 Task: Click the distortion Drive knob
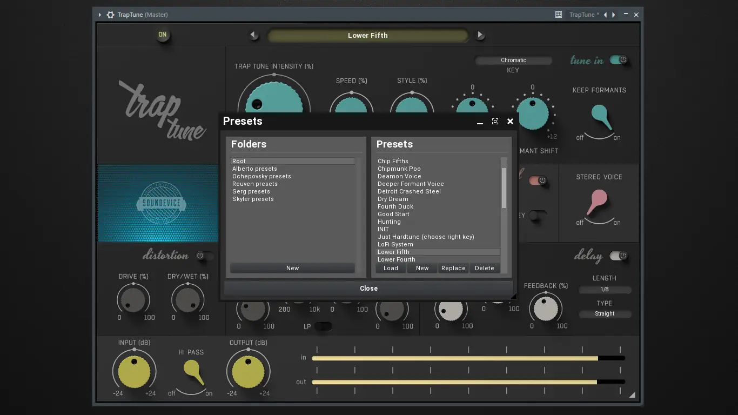coord(133,300)
